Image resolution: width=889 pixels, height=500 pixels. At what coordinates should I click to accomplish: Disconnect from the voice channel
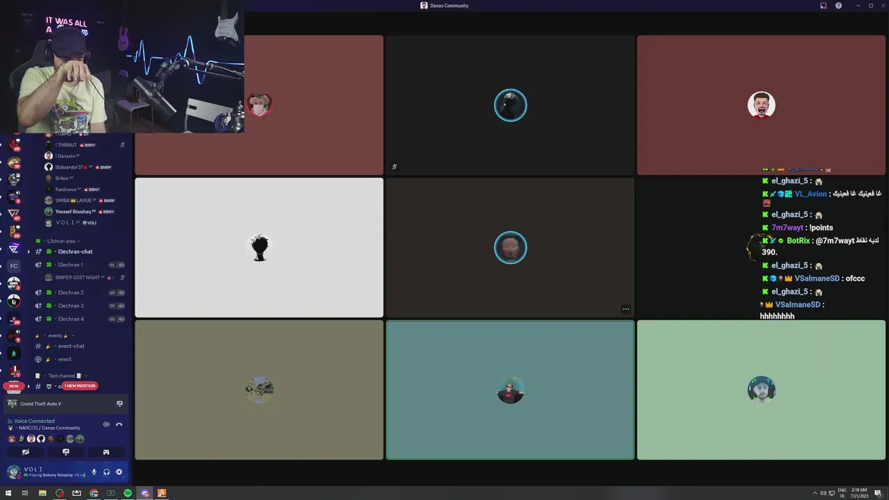119,424
